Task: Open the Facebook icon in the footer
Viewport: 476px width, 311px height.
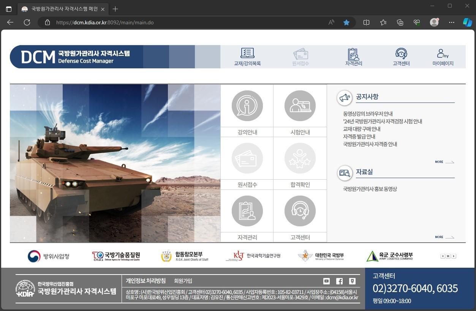Action: pyautogui.click(x=339, y=281)
